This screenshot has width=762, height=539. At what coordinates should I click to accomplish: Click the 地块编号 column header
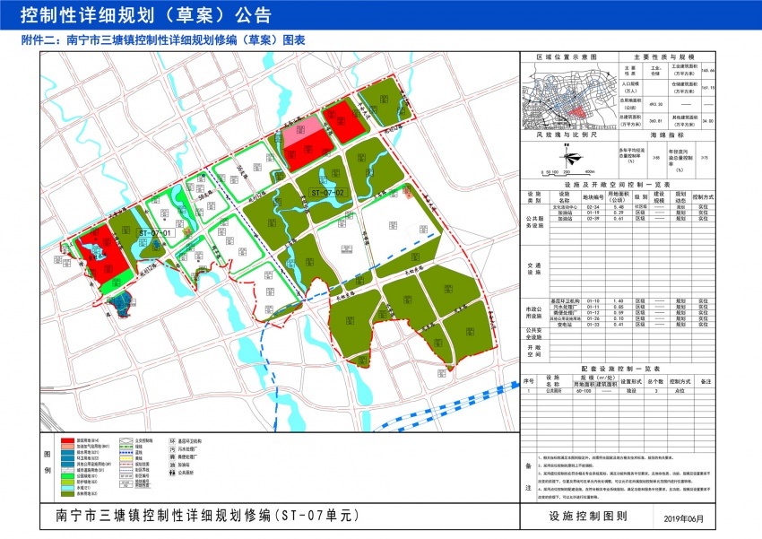[593, 197]
